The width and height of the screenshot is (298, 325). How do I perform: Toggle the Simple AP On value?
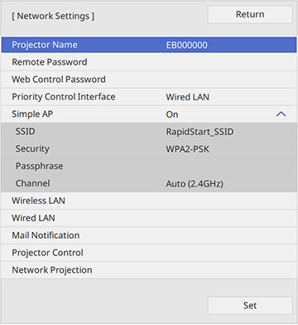(172, 114)
